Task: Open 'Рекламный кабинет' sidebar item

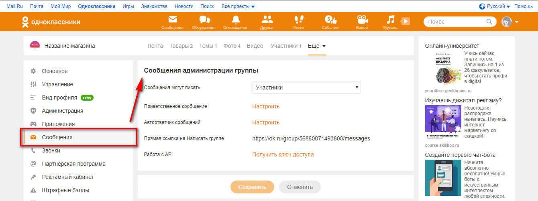Action: tap(67, 177)
